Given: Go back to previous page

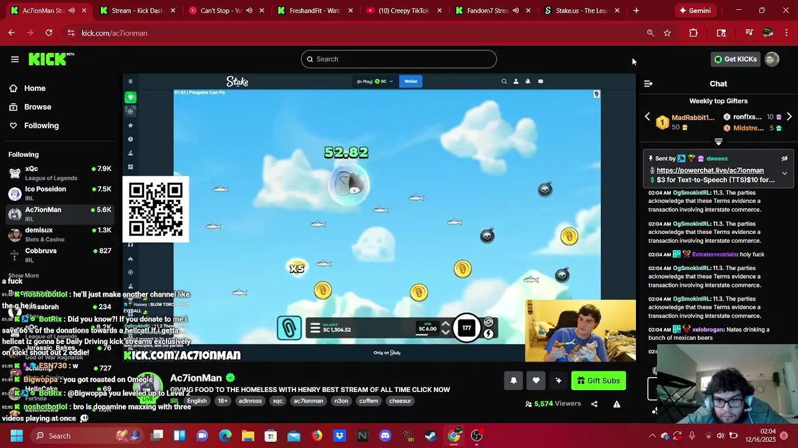Looking at the screenshot, I should pos(12,33).
